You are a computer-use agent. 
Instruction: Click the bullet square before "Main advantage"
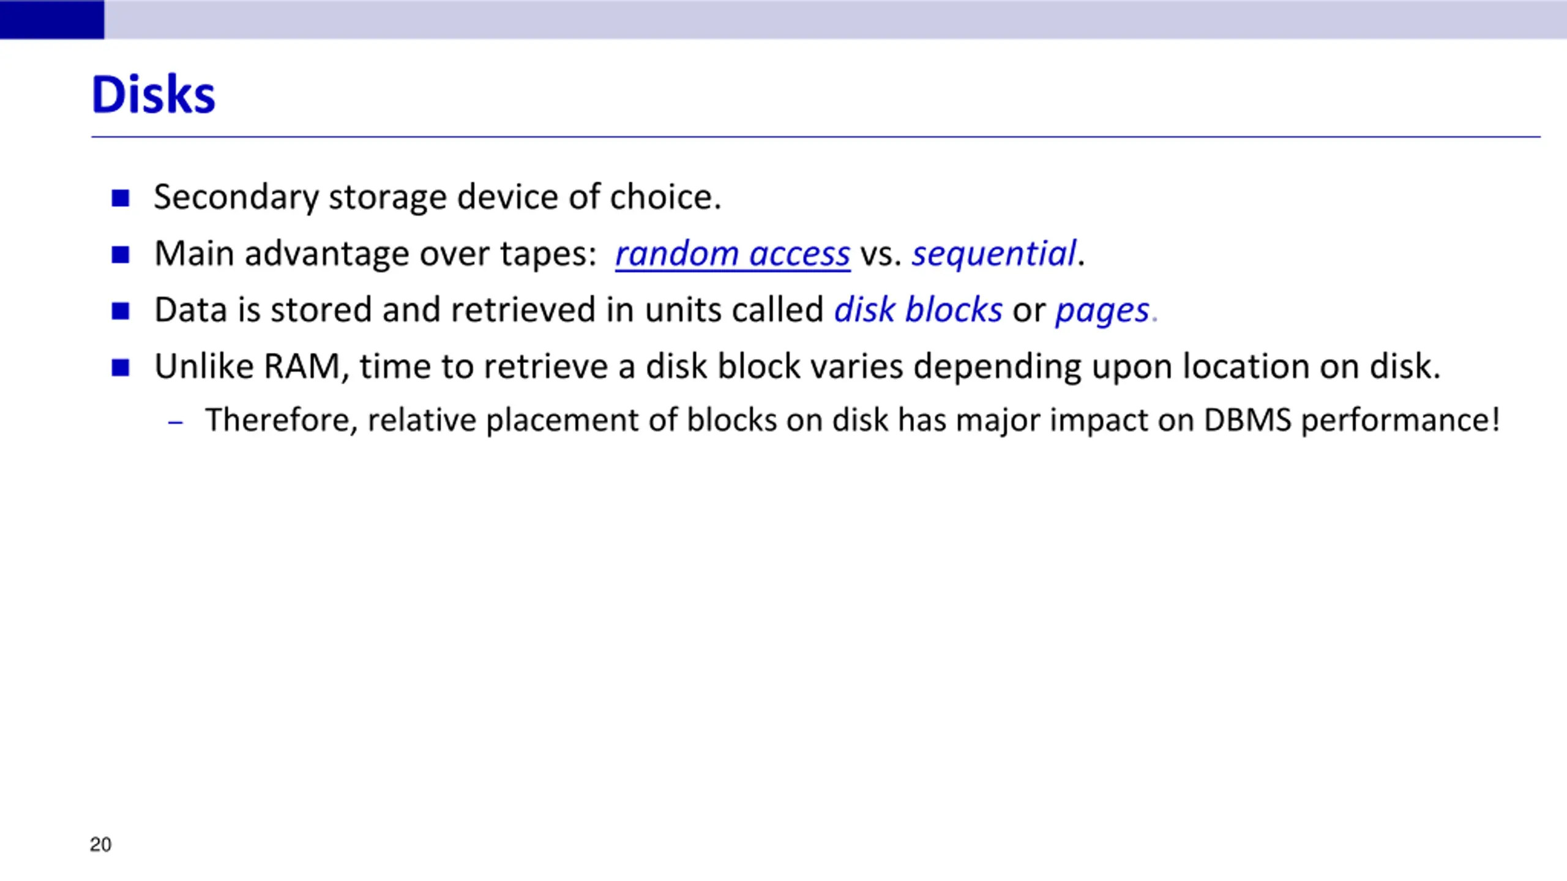pyautogui.click(x=121, y=255)
